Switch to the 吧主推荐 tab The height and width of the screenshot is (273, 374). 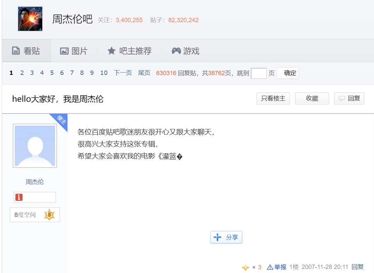pos(130,51)
